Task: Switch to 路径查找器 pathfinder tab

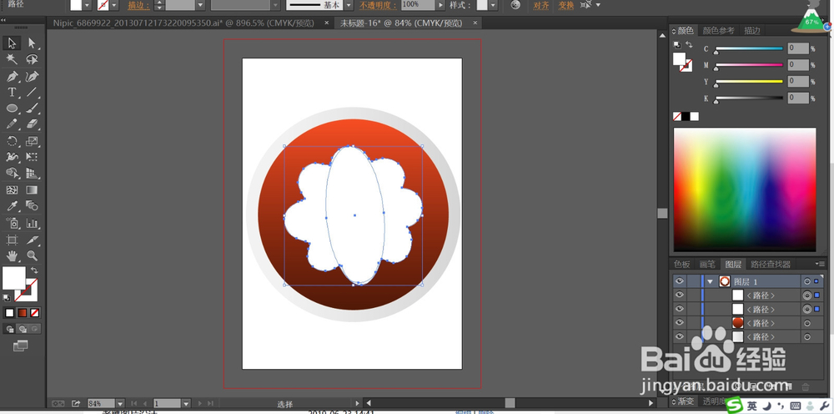Action: 770,264
